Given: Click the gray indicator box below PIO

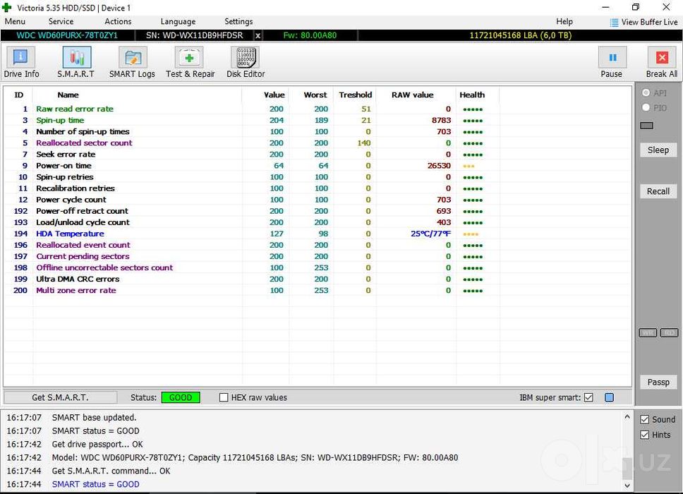Looking at the screenshot, I should pos(646,126).
